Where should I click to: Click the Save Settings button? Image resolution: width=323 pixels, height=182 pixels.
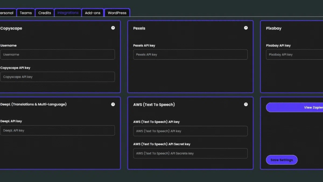pyautogui.click(x=282, y=160)
